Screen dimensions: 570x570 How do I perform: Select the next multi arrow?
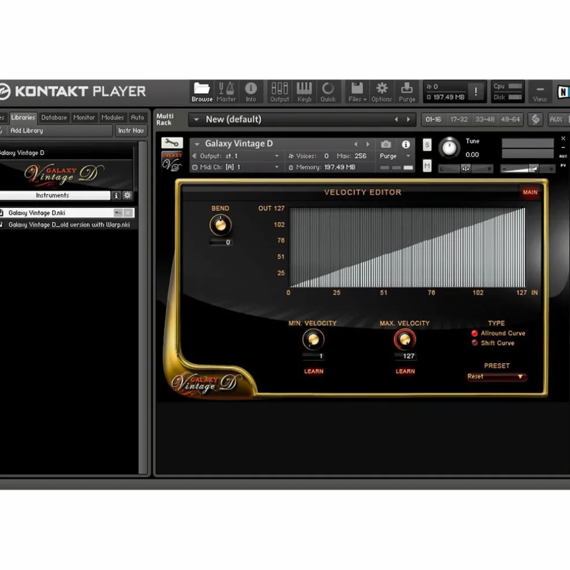[x=408, y=119]
